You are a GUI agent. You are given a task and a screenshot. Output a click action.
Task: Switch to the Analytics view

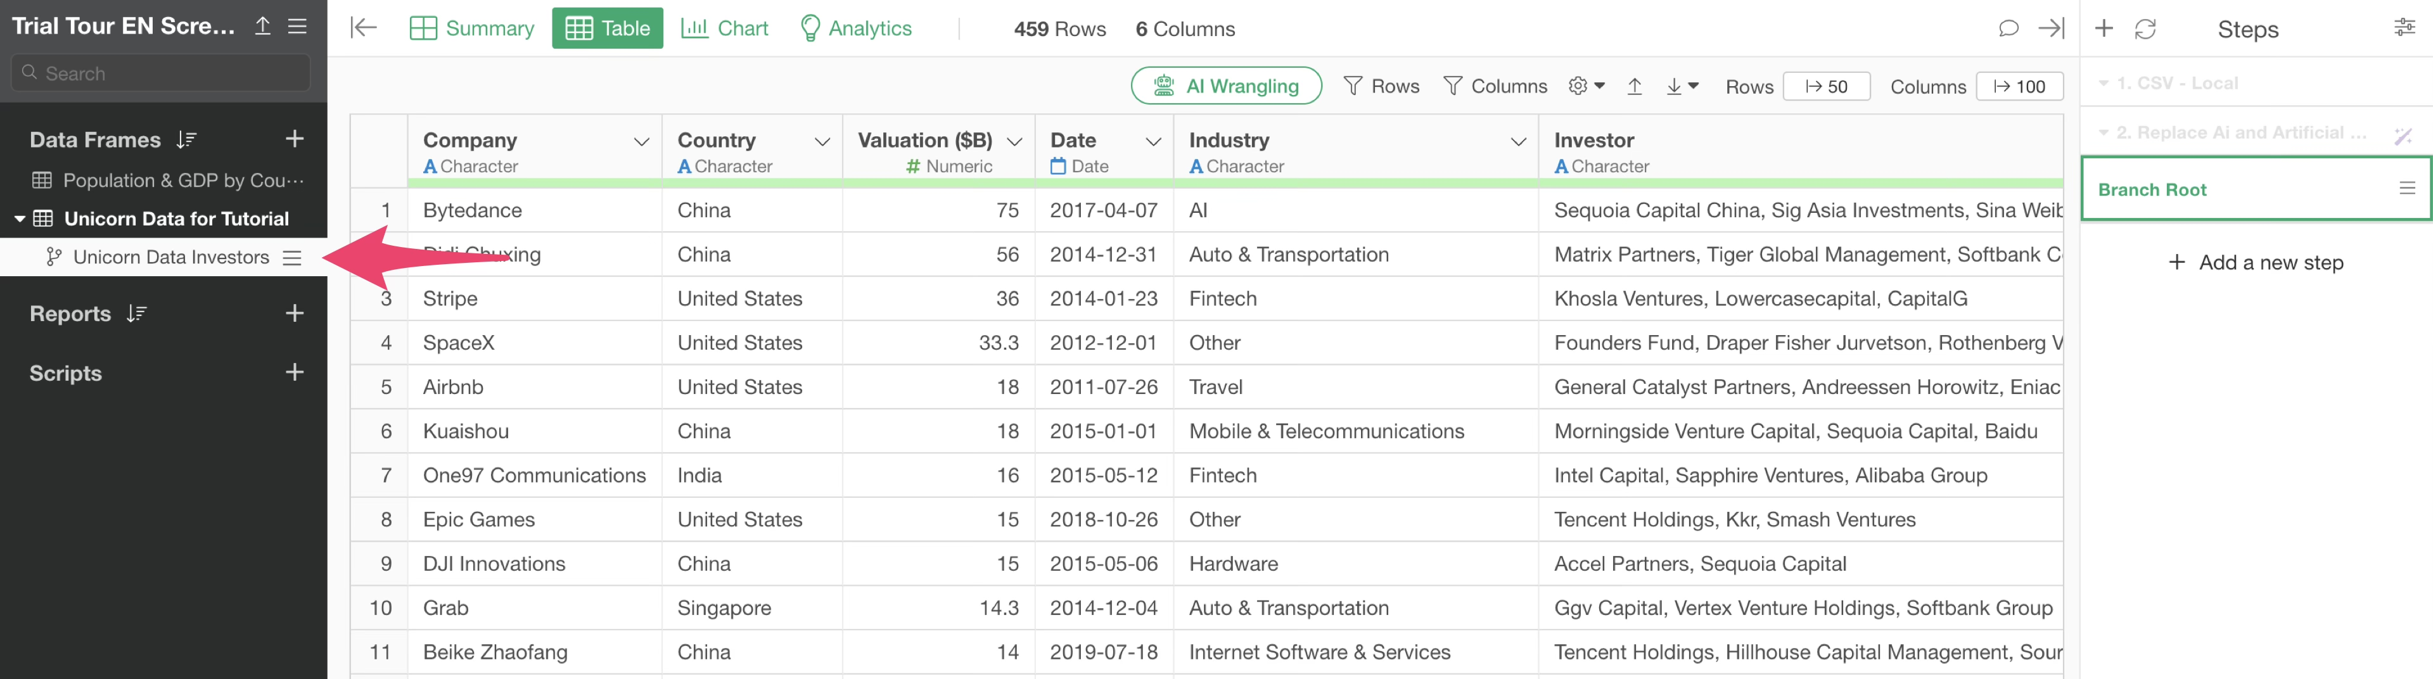click(856, 29)
